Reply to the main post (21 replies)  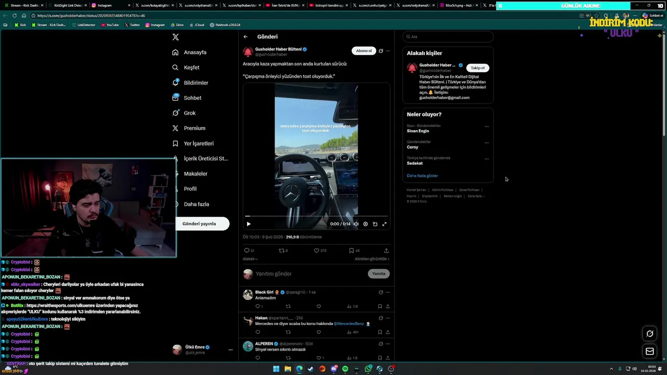pyautogui.click(x=249, y=251)
